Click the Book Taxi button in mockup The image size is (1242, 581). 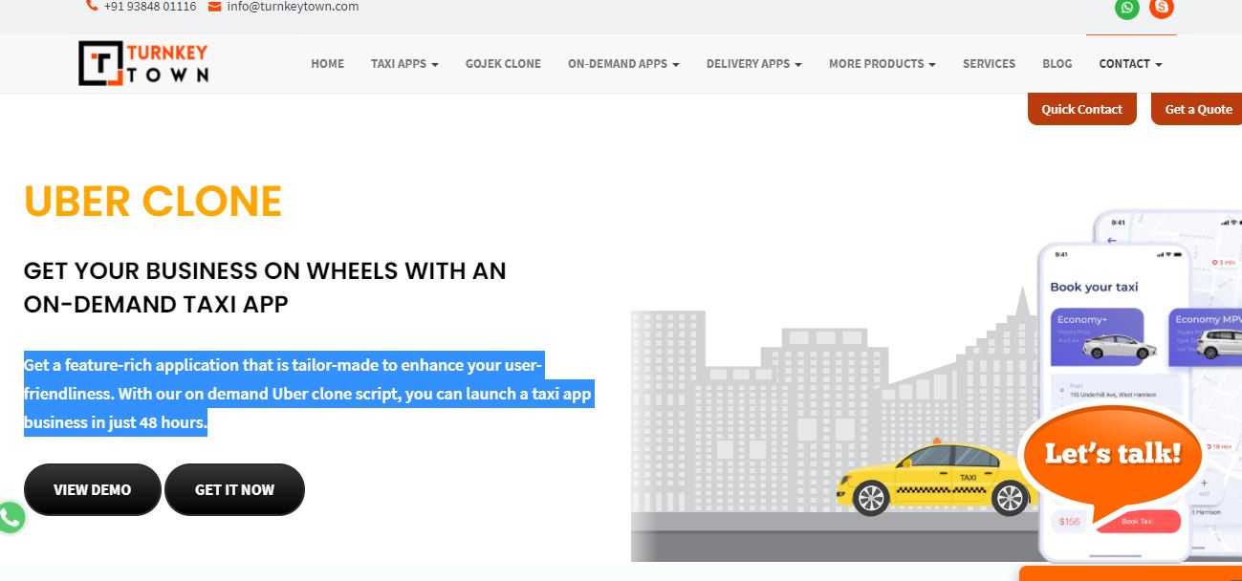click(1137, 521)
